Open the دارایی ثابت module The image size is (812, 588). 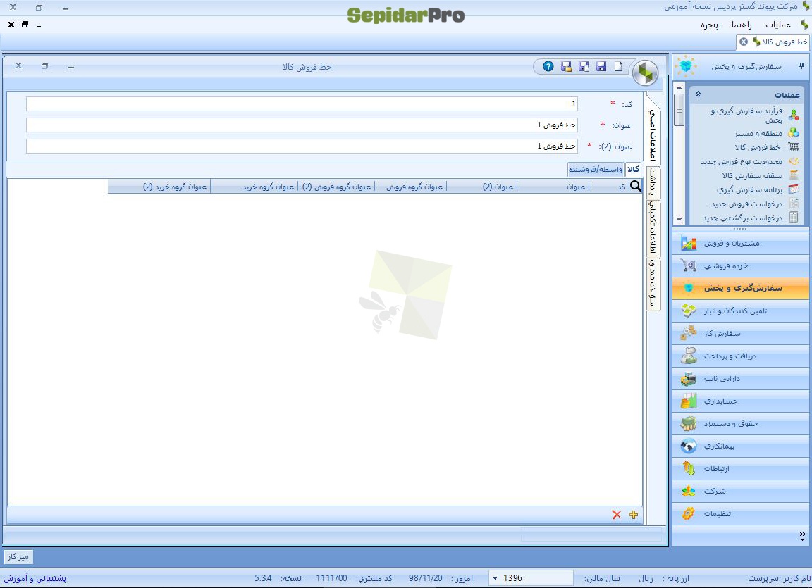coord(741,379)
